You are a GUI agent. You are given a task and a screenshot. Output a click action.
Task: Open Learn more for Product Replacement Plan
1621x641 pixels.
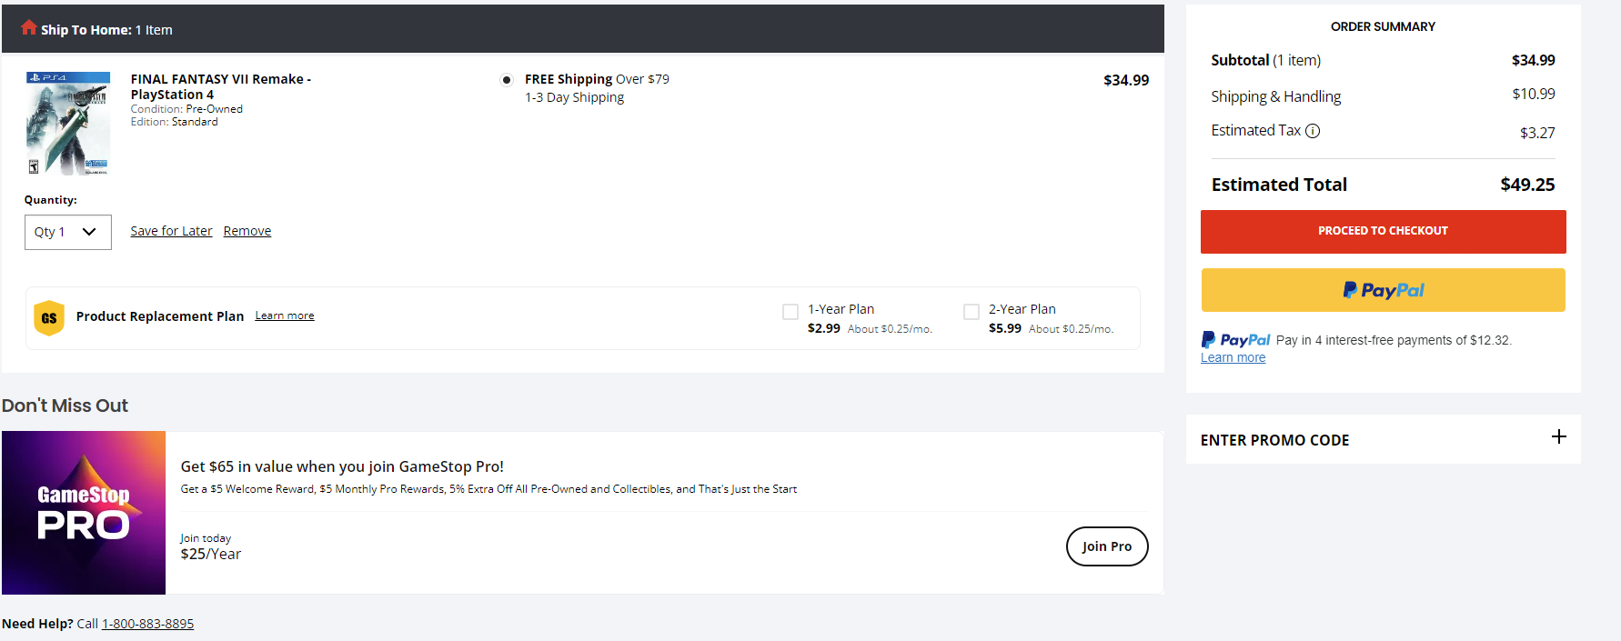point(285,315)
